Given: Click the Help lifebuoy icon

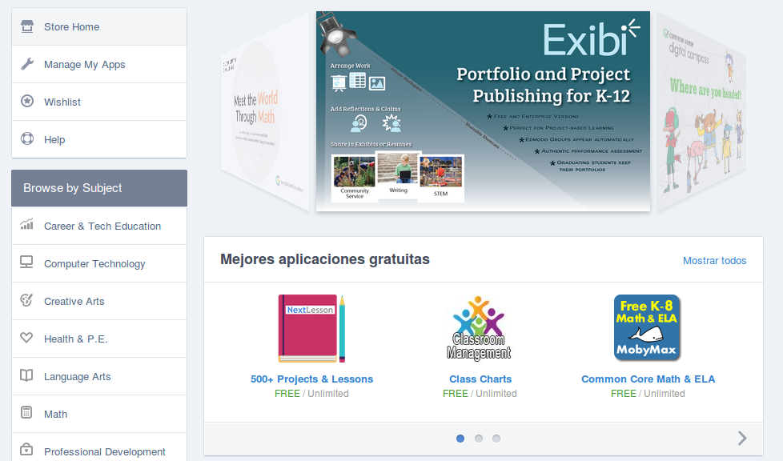Looking at the screenshot, I should 27,139.
